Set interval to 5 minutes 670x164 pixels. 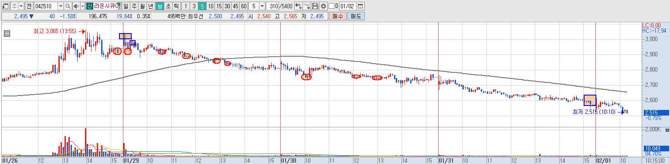[x=202, y=7]
